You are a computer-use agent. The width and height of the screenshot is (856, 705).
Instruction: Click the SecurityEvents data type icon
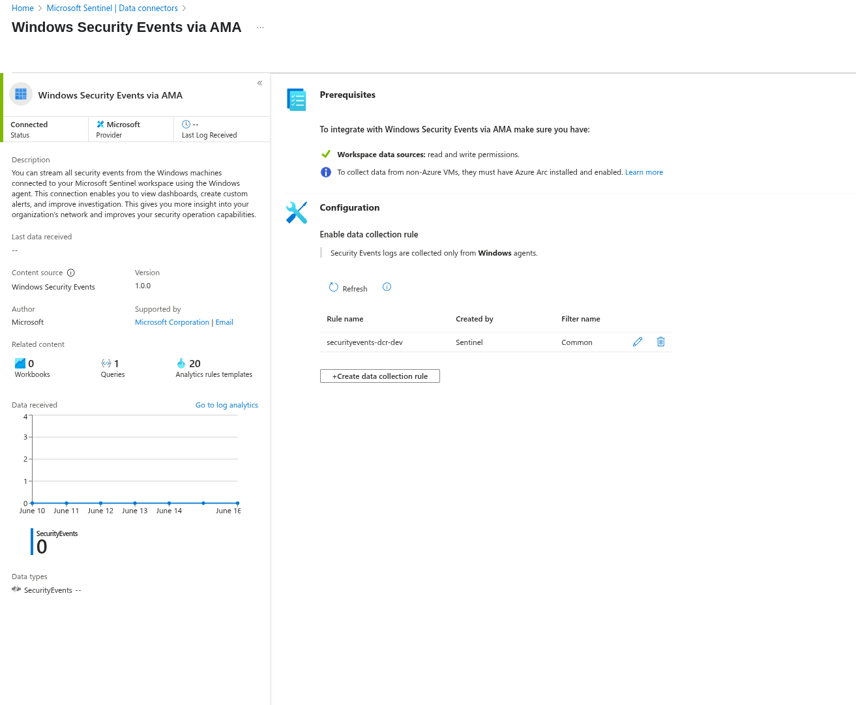16,589
